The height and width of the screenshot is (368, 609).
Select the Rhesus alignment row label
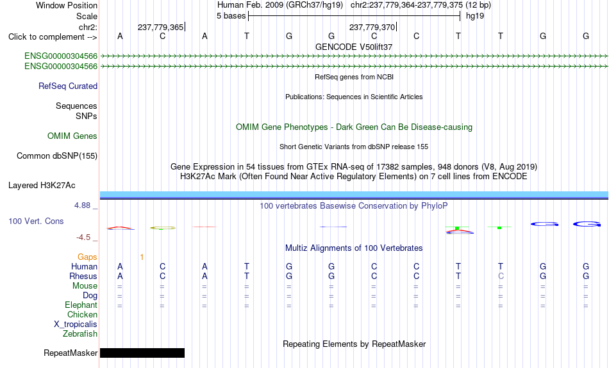pyautogui.click(x=83, y=276)
